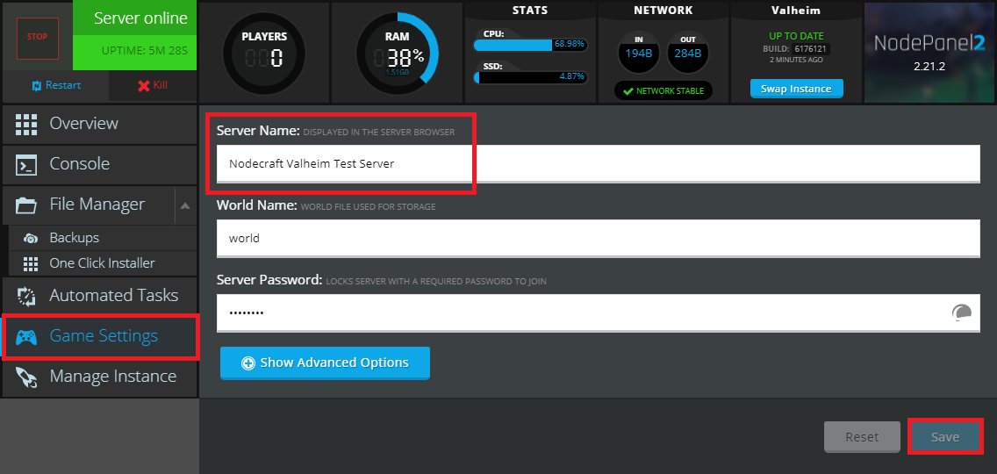Click the Automated Tasks icon
This screenshot has height=474, width=997.
point(26,296)
